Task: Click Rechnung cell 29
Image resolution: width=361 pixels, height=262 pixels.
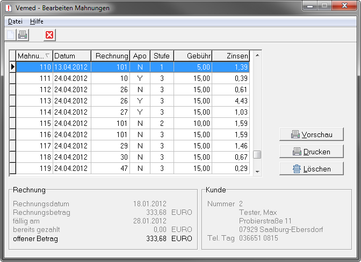Action: [110, 146]
